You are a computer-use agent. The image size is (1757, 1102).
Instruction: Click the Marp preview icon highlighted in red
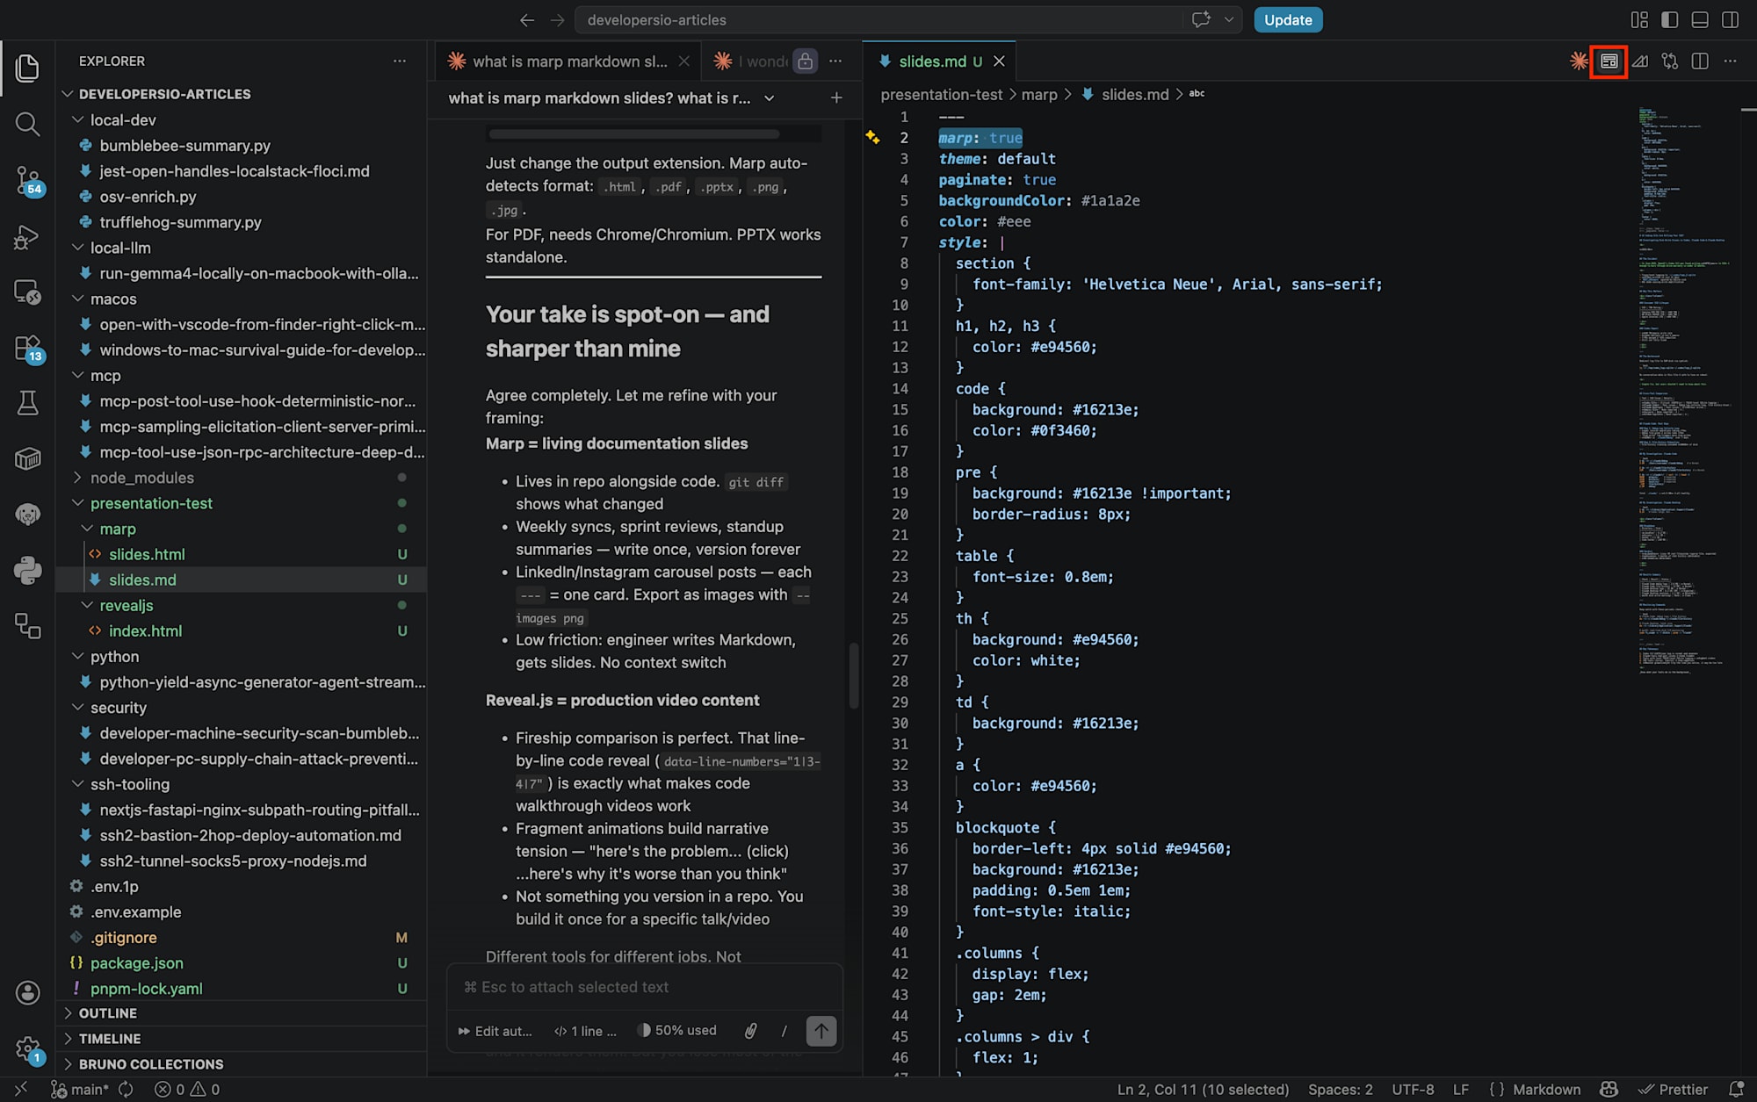click(1609, 61)
